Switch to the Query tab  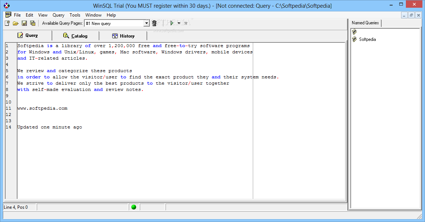coord(27,35)
